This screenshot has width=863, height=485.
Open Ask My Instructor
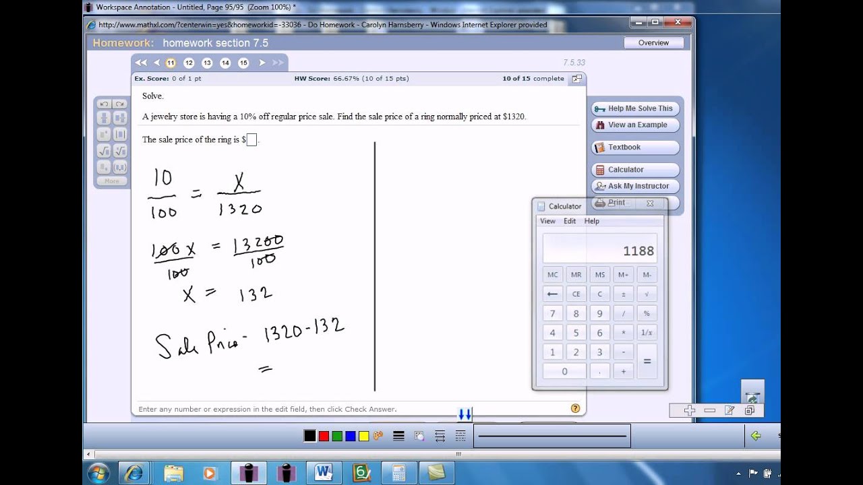coord(635,187)
